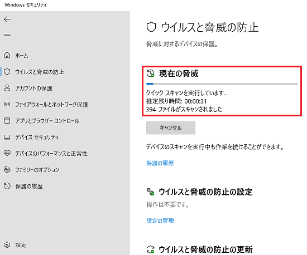Click the ウイルスと脅威の防止の設定 heading
The height and width of the screenshot is (255, 307).
205,192
